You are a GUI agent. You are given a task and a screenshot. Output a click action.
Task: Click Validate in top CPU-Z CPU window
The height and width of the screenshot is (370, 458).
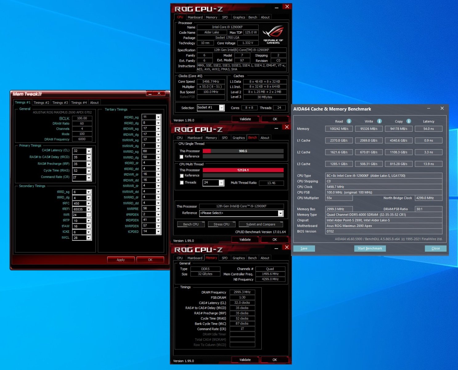pyautogui.click(x=245, y=119)
